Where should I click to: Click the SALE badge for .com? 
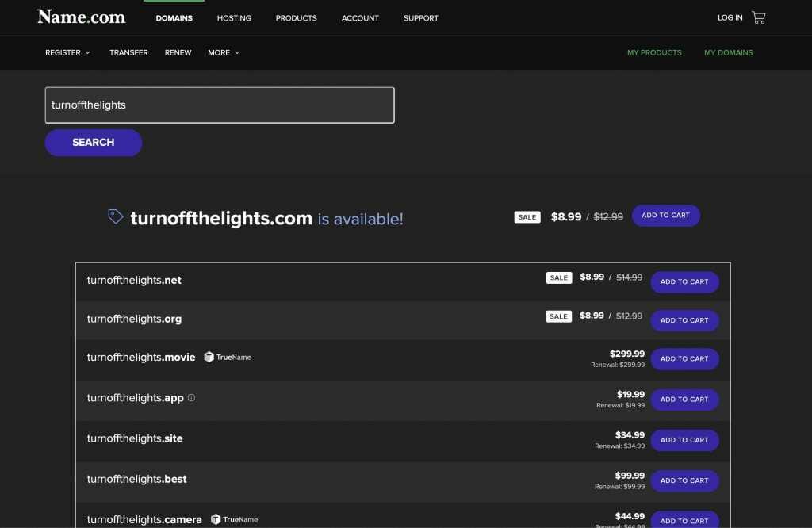pos(527,217)
